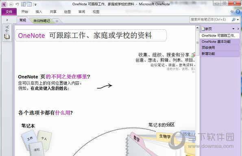This screenshot has width=242, height=156.
Task: Click text 您可以在页上的任何位置键入内容。
Action: 50,83
